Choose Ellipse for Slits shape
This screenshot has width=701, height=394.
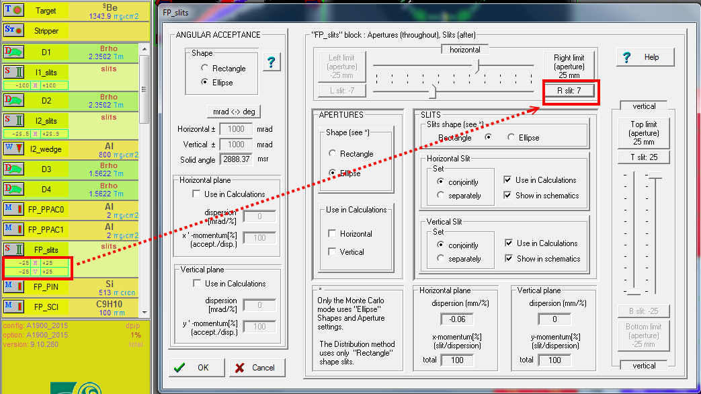(x=511, y=138)
